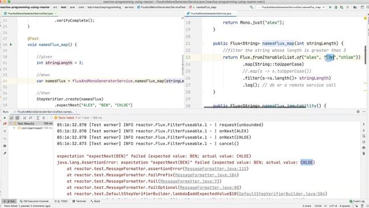Change the LF line separator

coord(325,206)
